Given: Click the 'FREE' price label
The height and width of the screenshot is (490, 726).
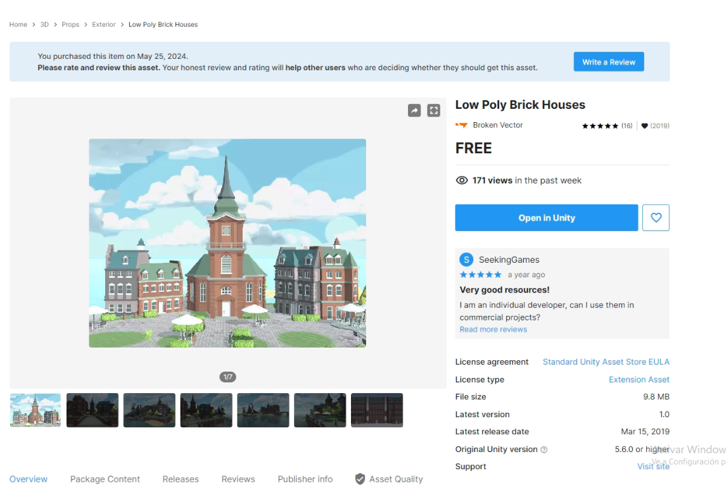Looking at the screenshot, I should (x=473, y=149).
